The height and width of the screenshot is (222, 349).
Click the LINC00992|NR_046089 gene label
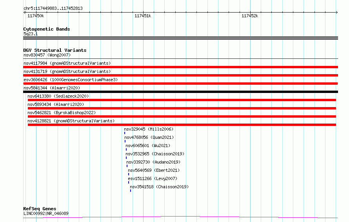(x=46, y=213)
